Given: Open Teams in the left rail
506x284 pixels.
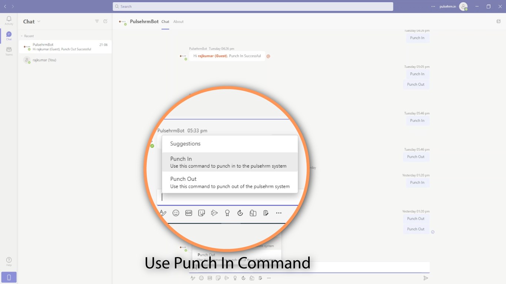Looking at the screenshot, I should [x=9, y=51].
